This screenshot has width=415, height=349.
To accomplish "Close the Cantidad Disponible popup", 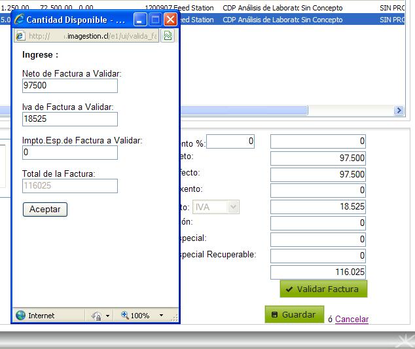I will [x=170, y=20].
